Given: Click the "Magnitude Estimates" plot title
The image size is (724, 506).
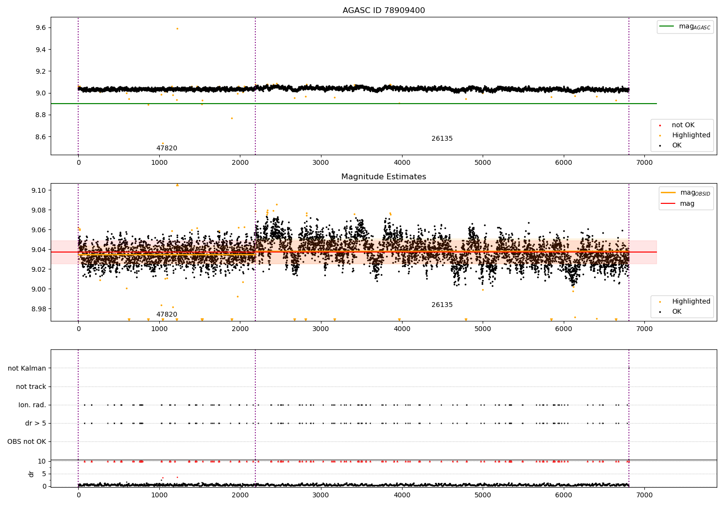Looking at the screenshot, I should point(384,177).
